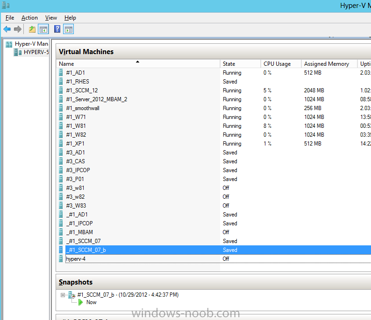Click the VM icon beside #1_SCCM_12
The height and width of the screenshot is (320, 371).
61,90
